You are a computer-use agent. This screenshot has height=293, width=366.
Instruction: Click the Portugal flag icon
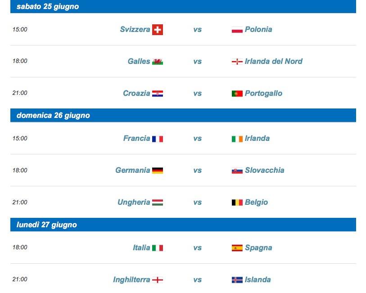[237, 94]
